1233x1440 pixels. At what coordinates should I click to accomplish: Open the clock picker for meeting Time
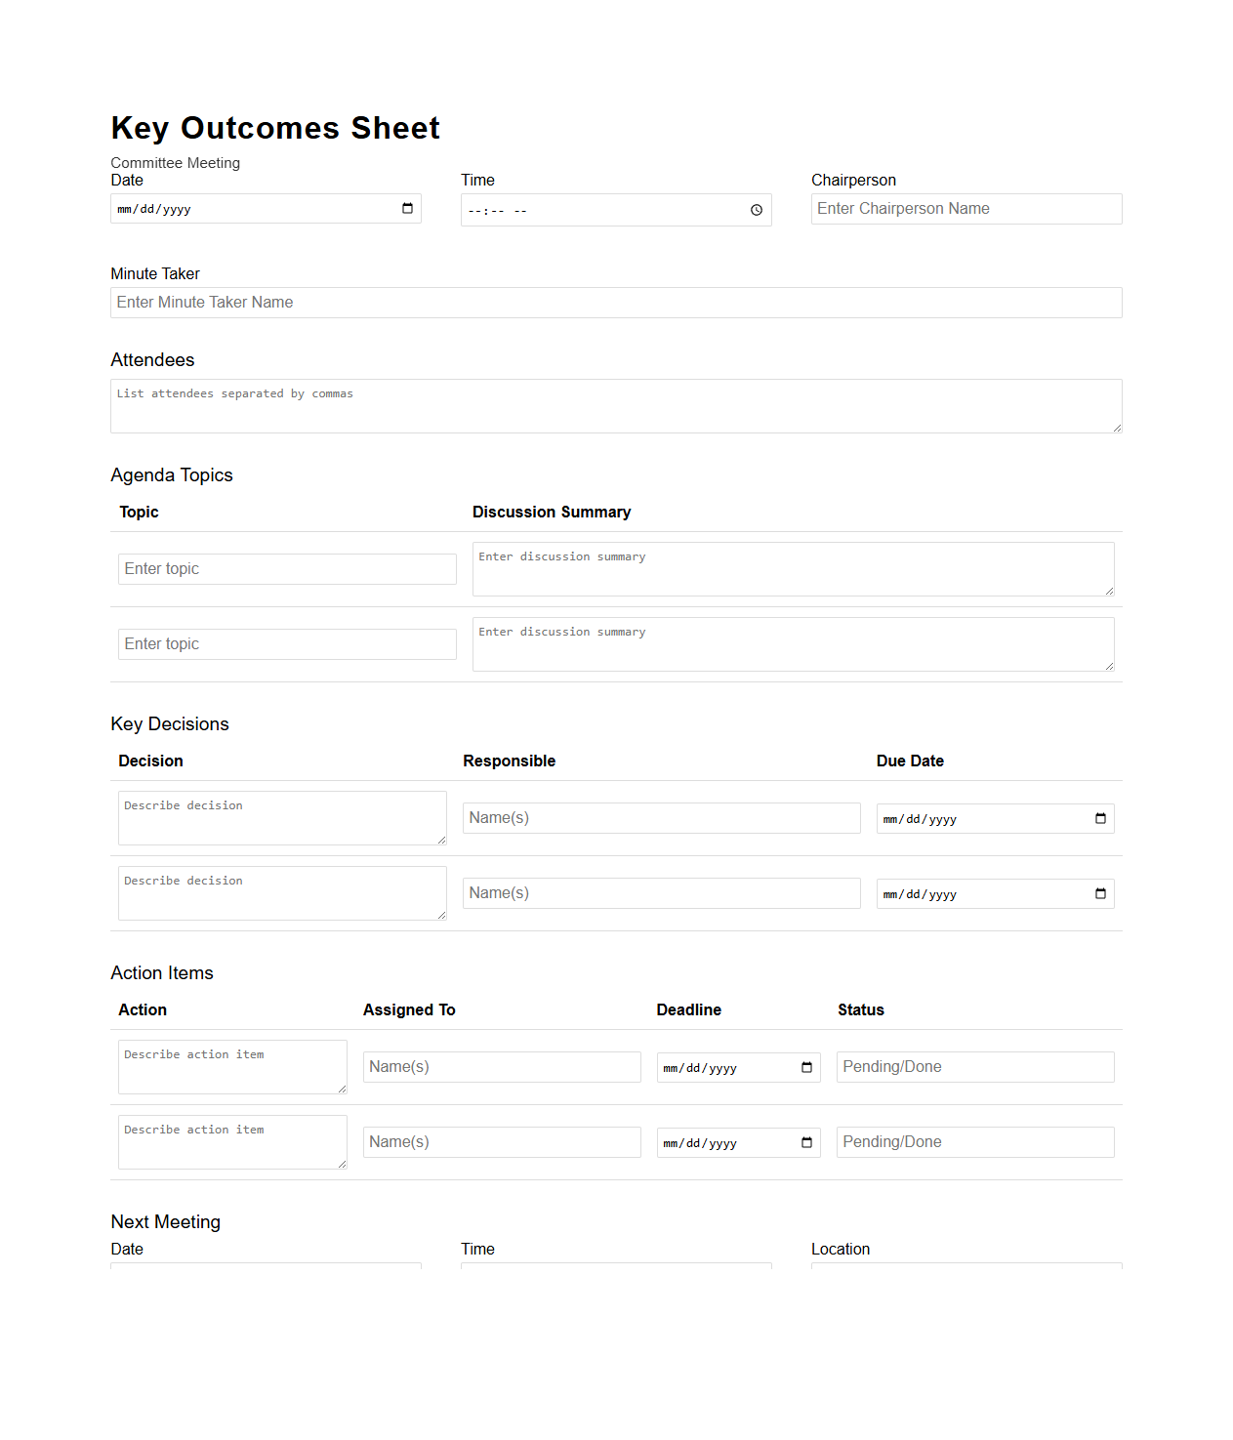tap(756, 209)
